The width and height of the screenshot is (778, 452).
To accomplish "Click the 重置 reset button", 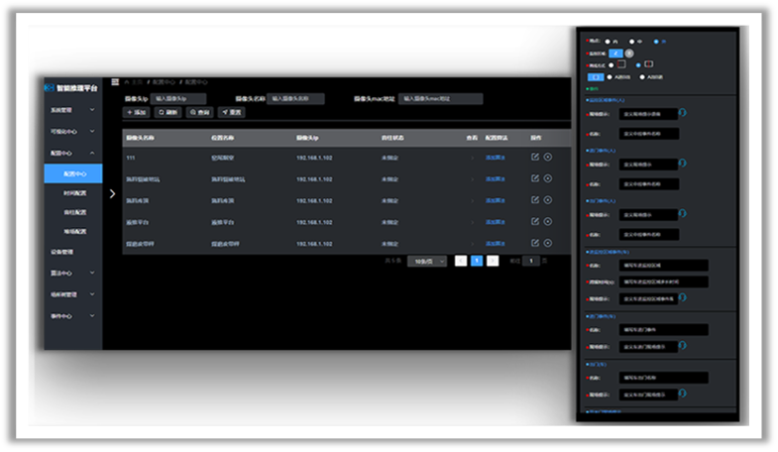I will tap(230, 113).
